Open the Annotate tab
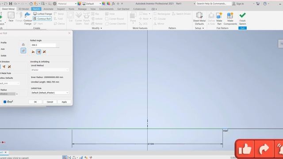283x159 pixels. click(48, 9)
